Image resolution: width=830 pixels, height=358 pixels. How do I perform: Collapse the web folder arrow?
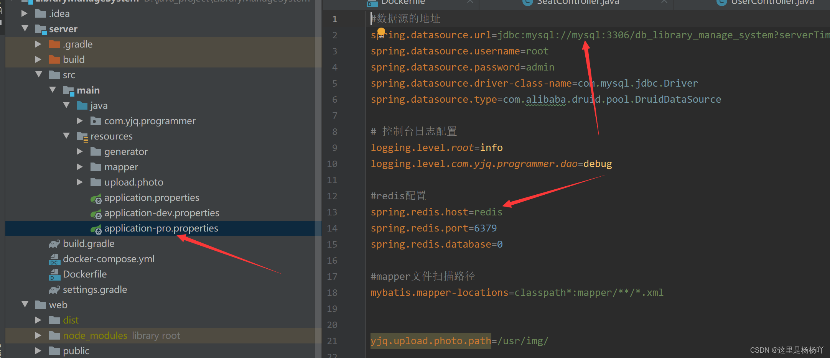(25, 304)
